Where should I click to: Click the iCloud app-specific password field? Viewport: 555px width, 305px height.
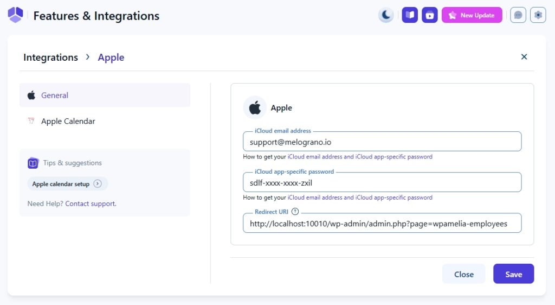[x=382, y=182]
